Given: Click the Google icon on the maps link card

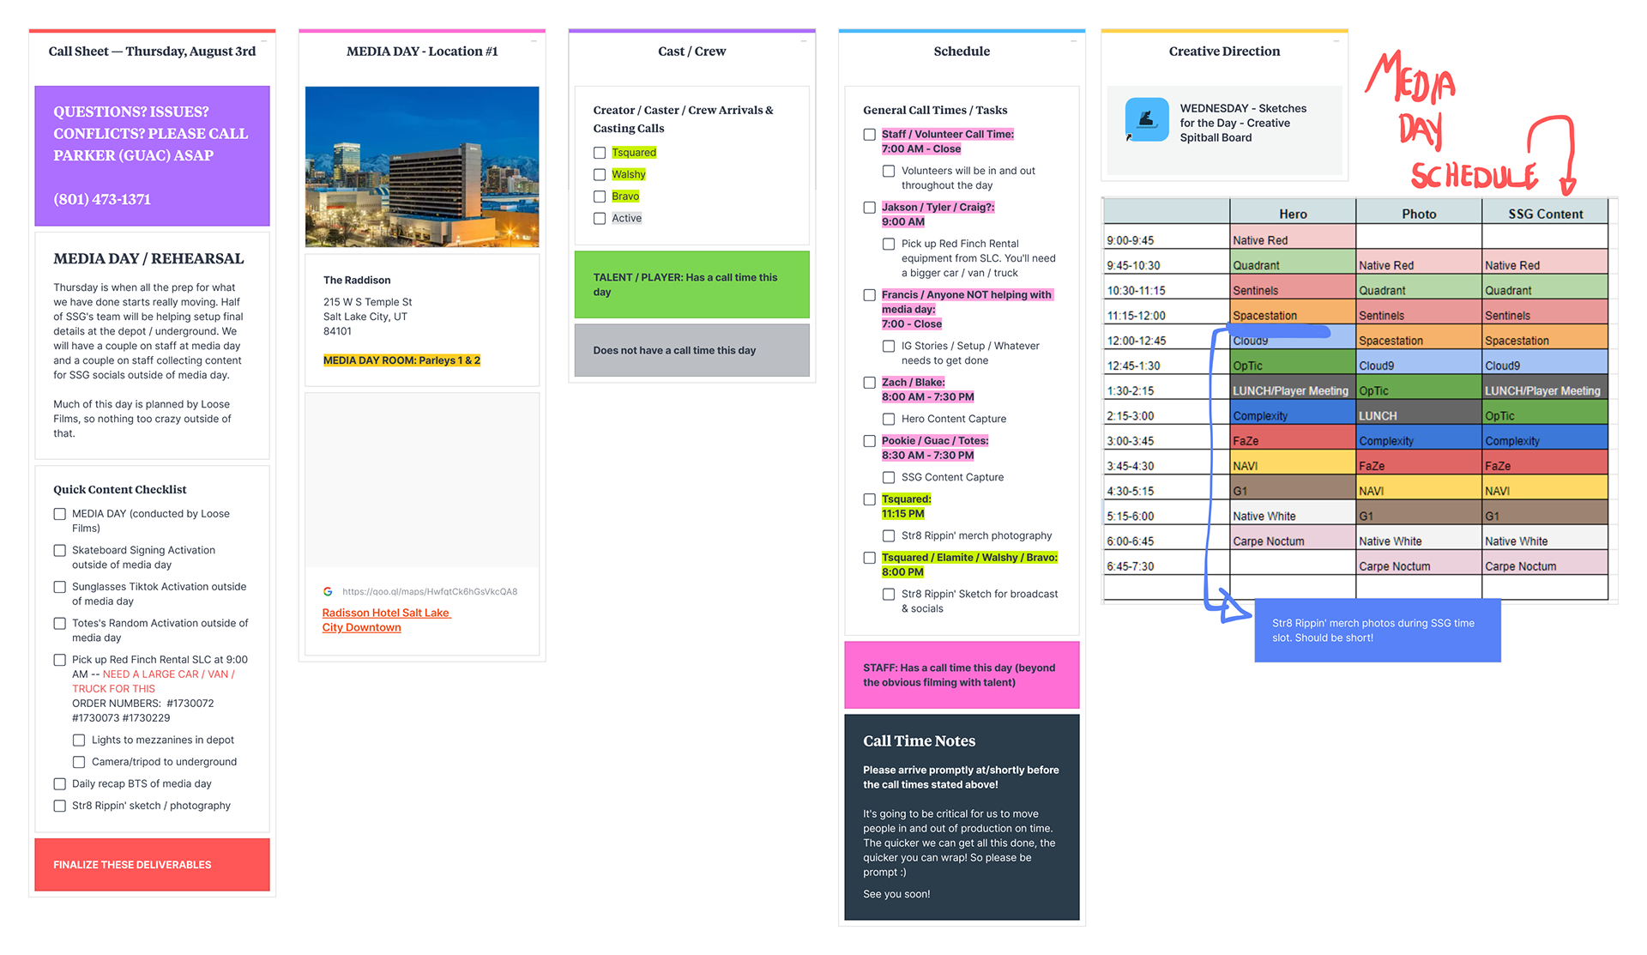Looking at the screenshot, I should click(x=328, y=591).
